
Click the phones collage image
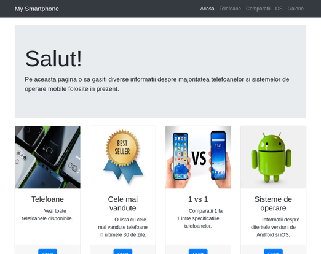click(47, 157)
